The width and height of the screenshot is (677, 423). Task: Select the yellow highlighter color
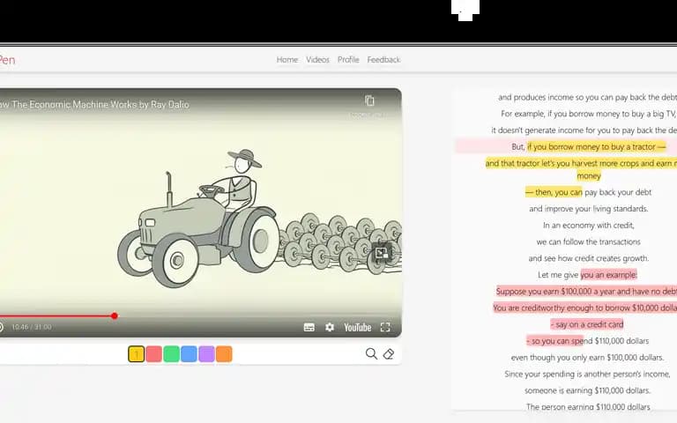click(x=137, y=354)
